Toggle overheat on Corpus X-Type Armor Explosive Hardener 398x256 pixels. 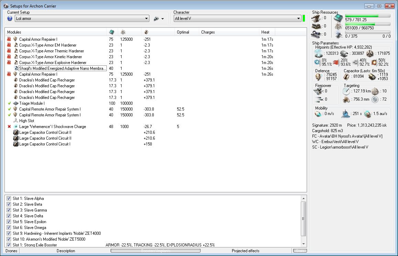click(x=9, y=63)
